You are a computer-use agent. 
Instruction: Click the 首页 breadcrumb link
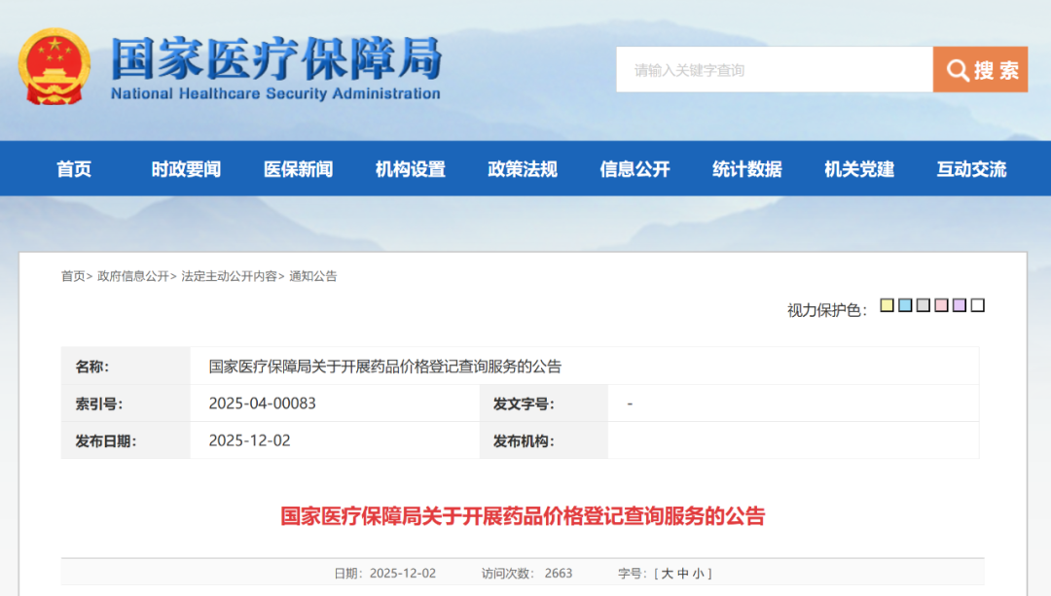(73, 276)
